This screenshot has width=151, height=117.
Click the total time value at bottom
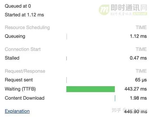[x=136, y=112]
